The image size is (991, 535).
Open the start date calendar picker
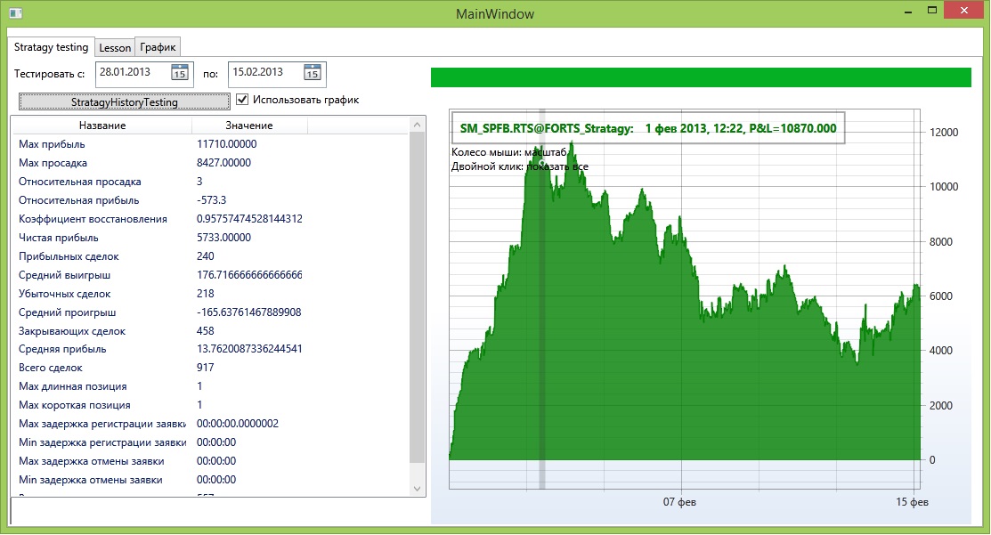pos(179,73)
